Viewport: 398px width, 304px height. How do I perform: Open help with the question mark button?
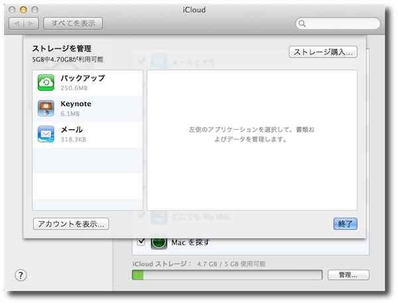coord(21,275)
